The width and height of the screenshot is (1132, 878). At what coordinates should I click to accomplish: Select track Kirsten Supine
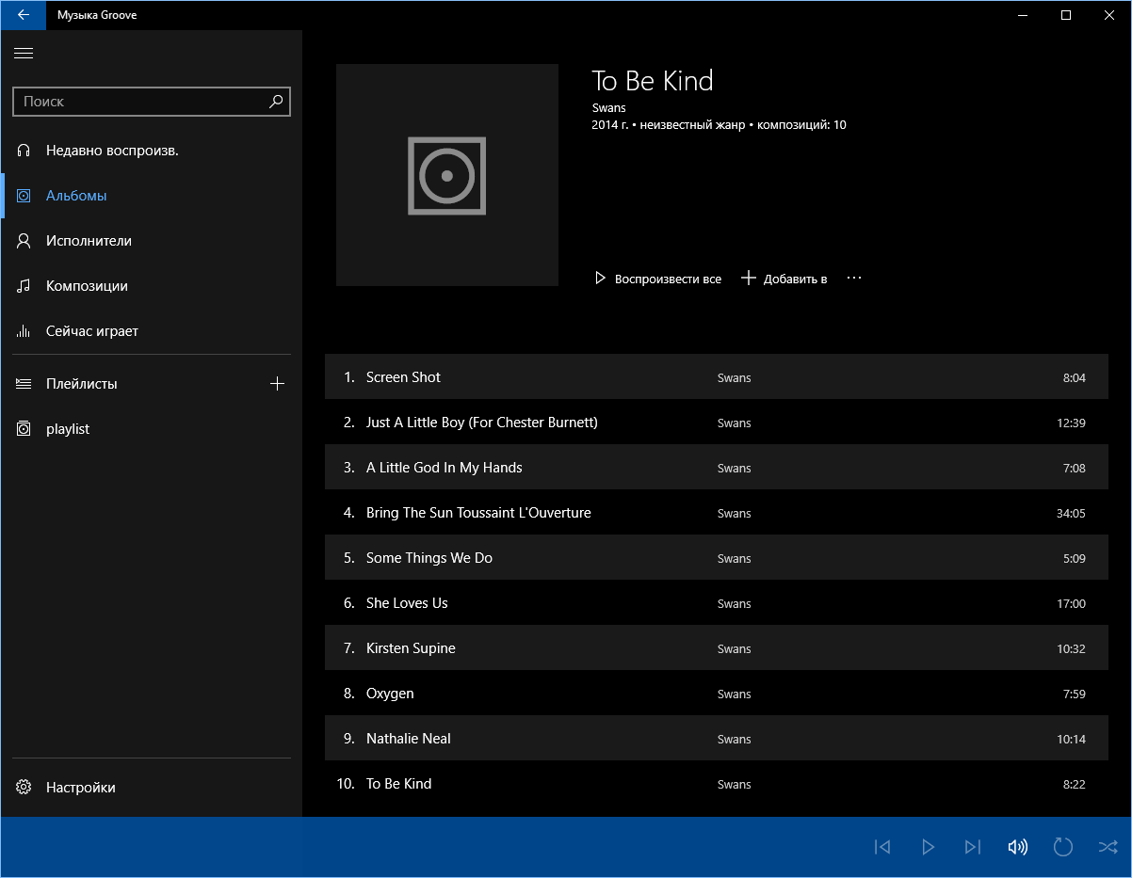(x=717, y=648)
